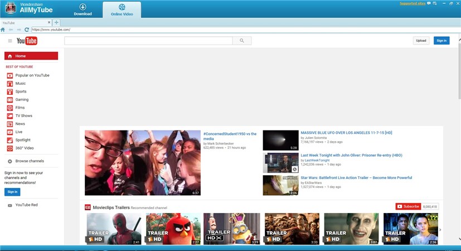This screenshot has height=251, width=461.
Task: Open the Music category
Action: coord(21,84)
